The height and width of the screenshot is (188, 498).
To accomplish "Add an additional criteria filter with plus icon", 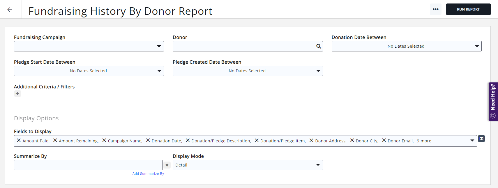I will (x=17, y=94).
